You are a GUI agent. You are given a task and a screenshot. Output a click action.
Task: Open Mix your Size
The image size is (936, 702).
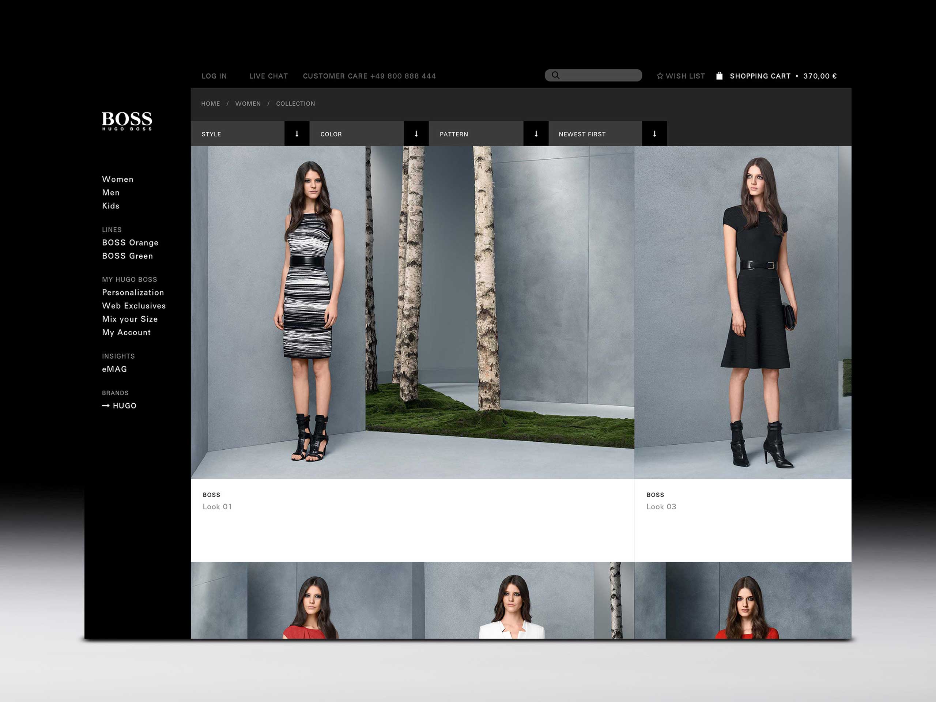point(130,319)
